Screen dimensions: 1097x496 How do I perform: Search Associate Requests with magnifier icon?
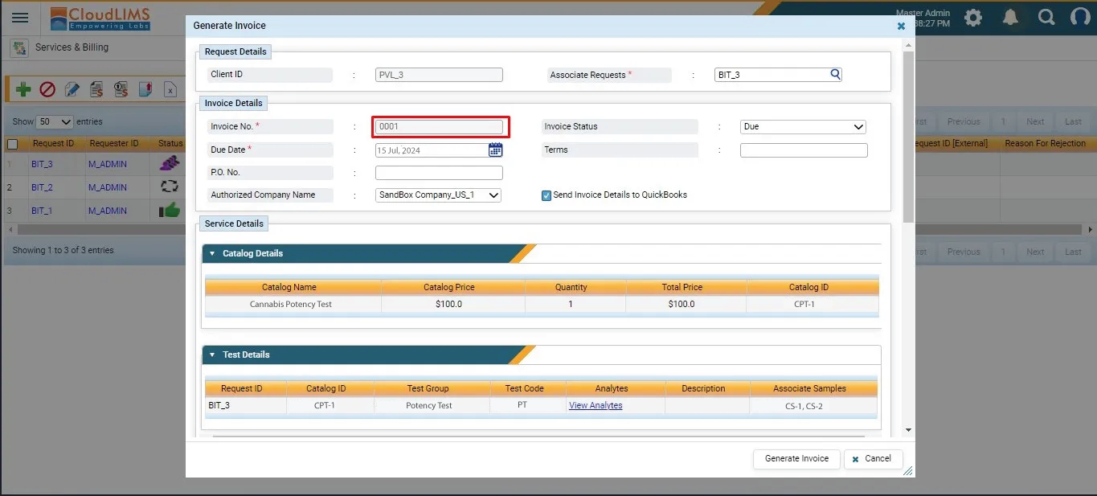[x=835, y=75]
